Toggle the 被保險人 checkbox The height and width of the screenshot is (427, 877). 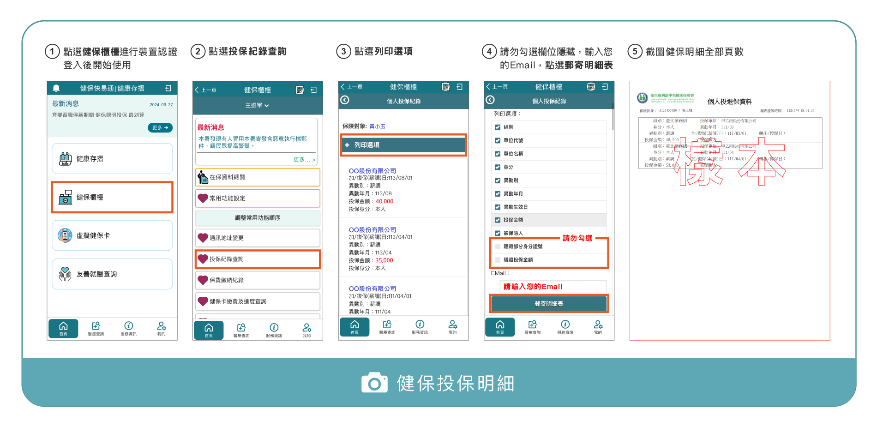tap(498, 233)
